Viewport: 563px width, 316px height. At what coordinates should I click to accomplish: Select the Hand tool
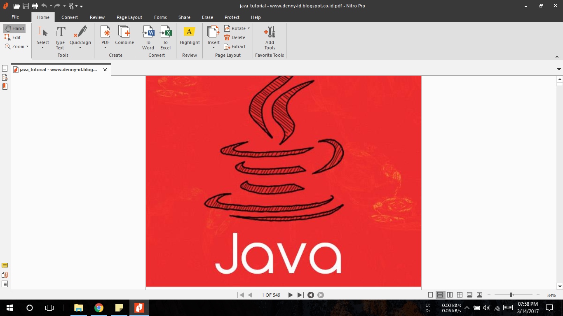[x=14, y=28]
